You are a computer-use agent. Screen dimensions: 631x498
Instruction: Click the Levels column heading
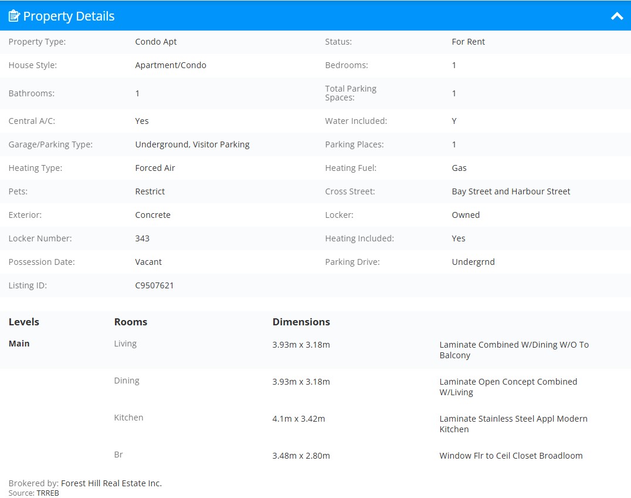point(23,322)
